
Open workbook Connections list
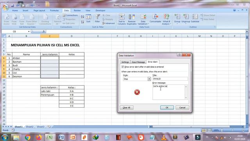pyautogui.click(x=70, y=15)
